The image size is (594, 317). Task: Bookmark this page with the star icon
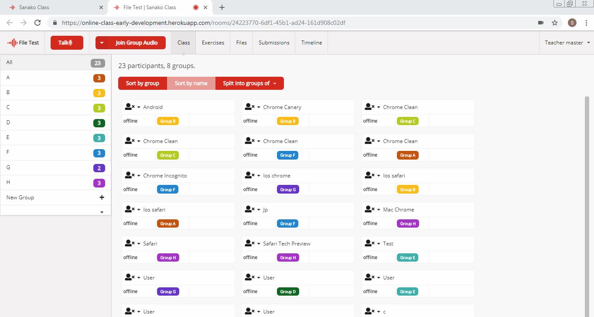pos(555,23)
